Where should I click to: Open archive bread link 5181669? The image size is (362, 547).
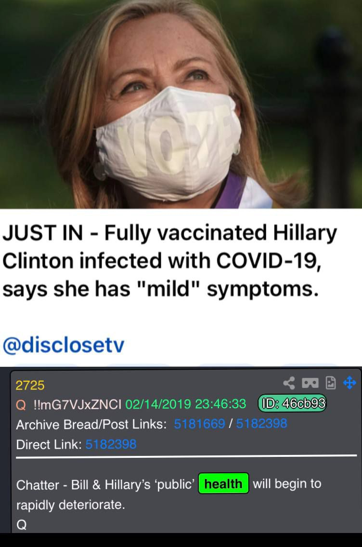(199, 424)
